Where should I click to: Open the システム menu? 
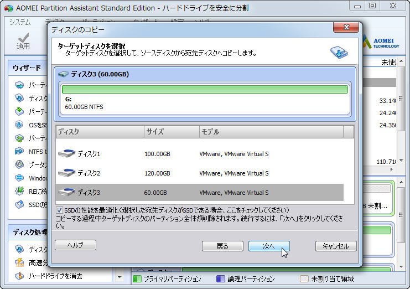[20, 22]
